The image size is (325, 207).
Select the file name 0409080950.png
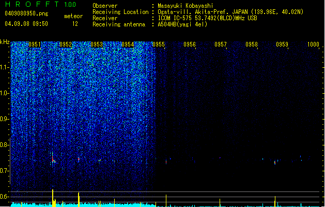coord(26,13)
